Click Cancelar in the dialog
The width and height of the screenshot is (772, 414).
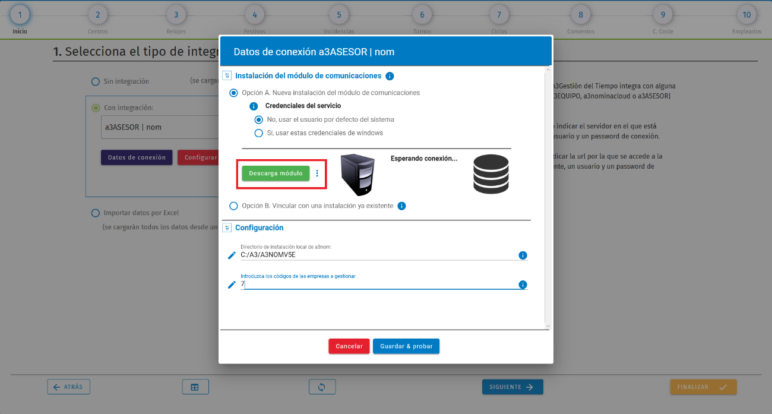point(349,346)
